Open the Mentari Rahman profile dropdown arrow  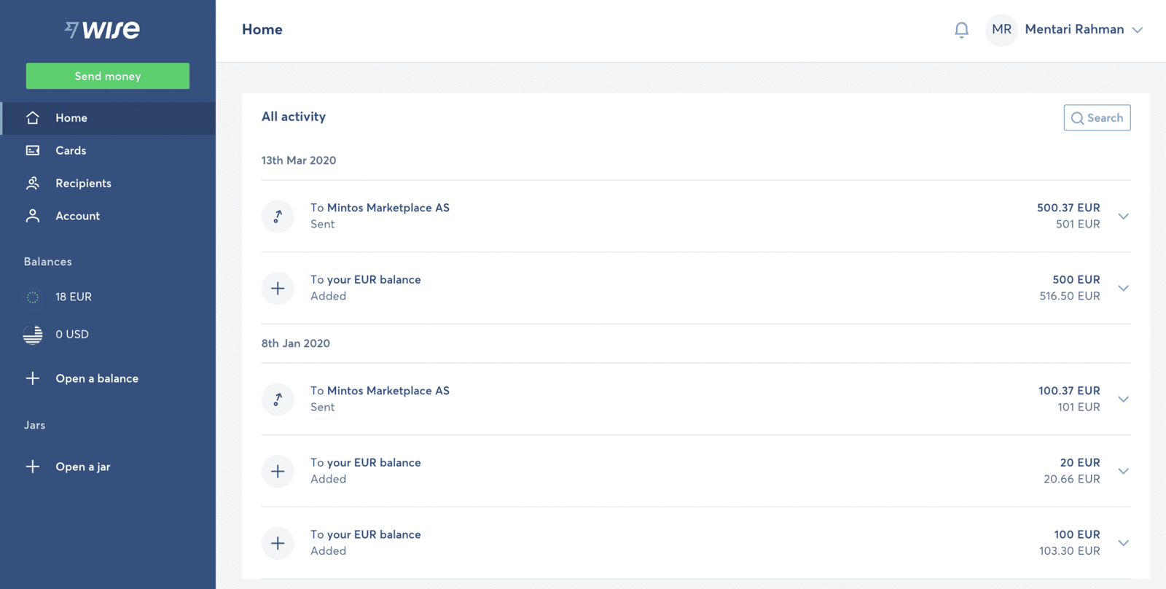[1137, 31]
